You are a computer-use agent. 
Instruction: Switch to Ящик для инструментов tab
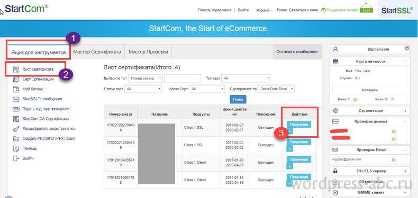click(x=39, y=52)
